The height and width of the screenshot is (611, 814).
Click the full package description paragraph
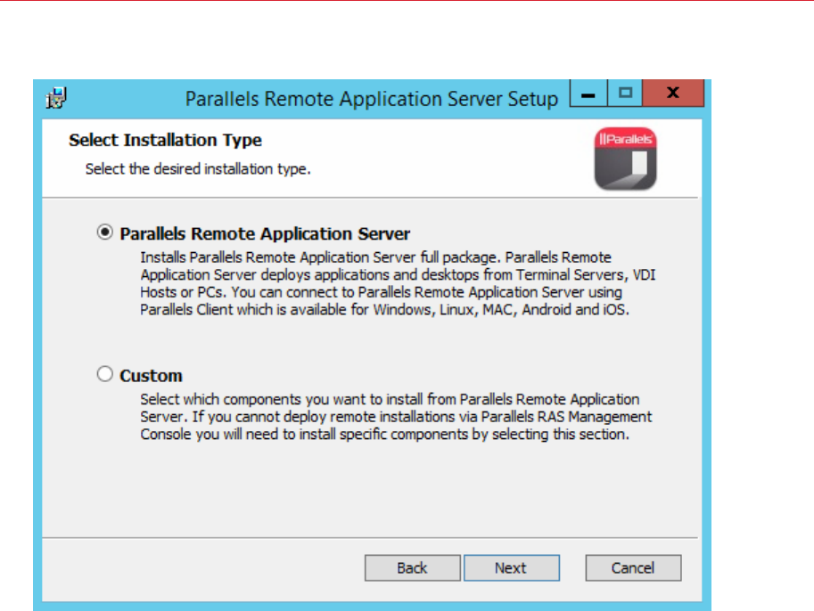coord(383,283)
